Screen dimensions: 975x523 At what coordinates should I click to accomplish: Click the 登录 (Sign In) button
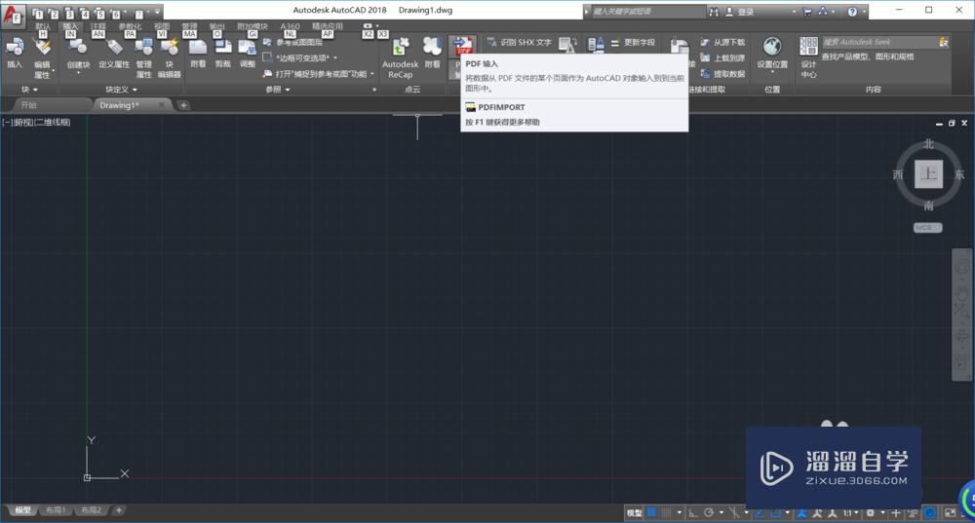pyautogui.click(x=740, y=12)
